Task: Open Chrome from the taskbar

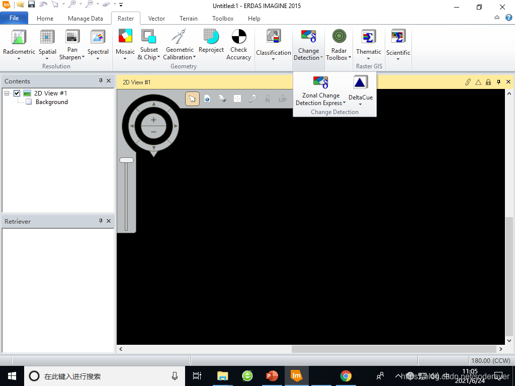Action: coord(346,376)
